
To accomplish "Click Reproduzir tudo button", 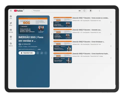I will (27, 53).
